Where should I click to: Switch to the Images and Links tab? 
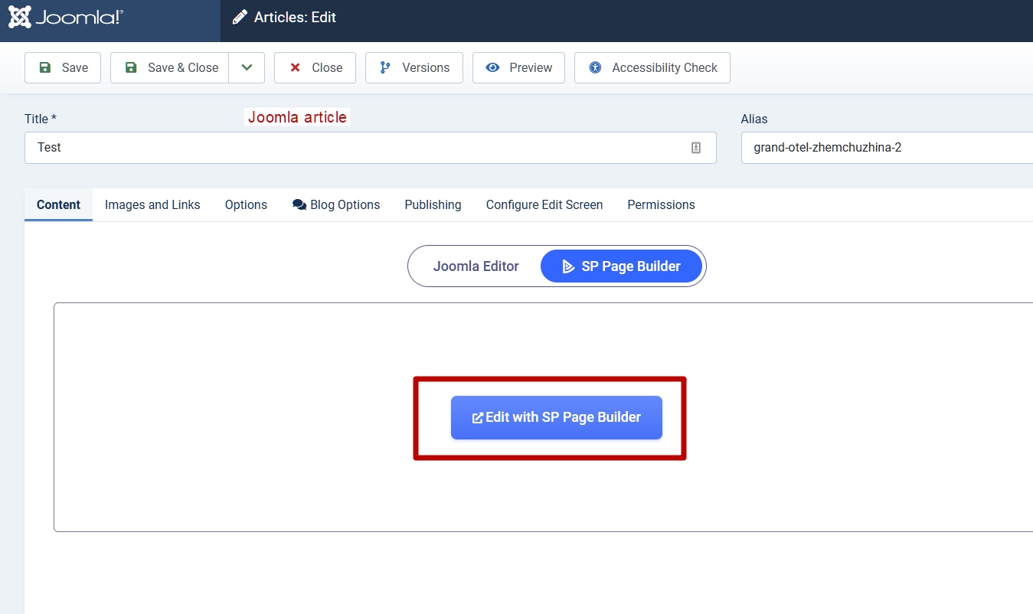point(152,205)
